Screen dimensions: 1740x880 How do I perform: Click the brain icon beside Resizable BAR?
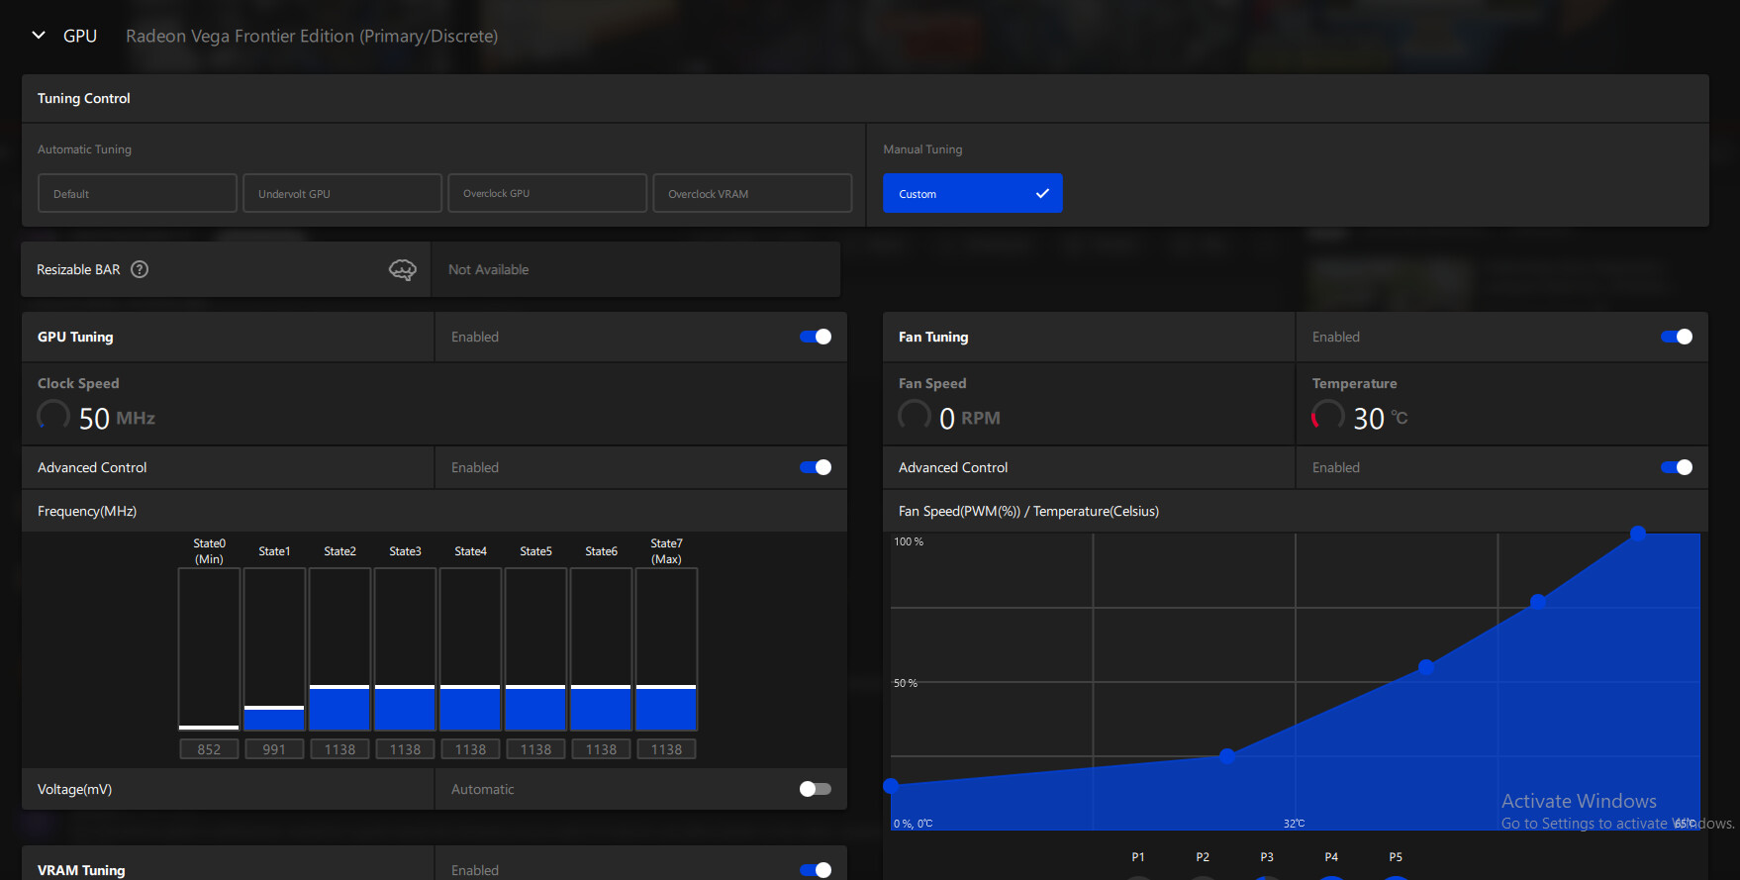click(402, 269)
